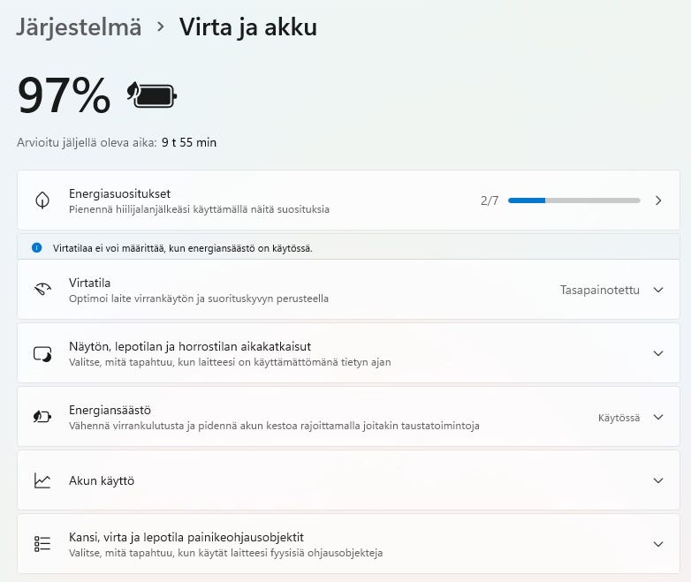Click the Käytössä status in Energiansäästö
This screenshot has height=582, width=691.
619,417
